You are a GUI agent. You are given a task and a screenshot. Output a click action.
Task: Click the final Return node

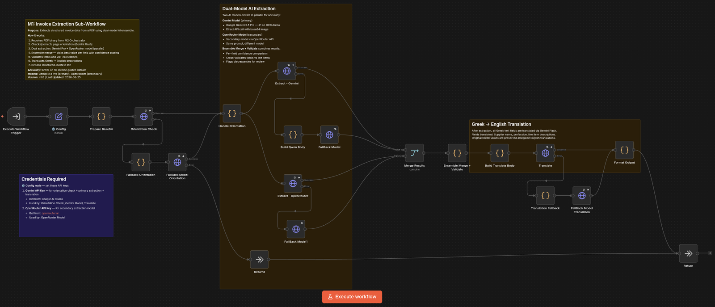(x=688, y=253)
